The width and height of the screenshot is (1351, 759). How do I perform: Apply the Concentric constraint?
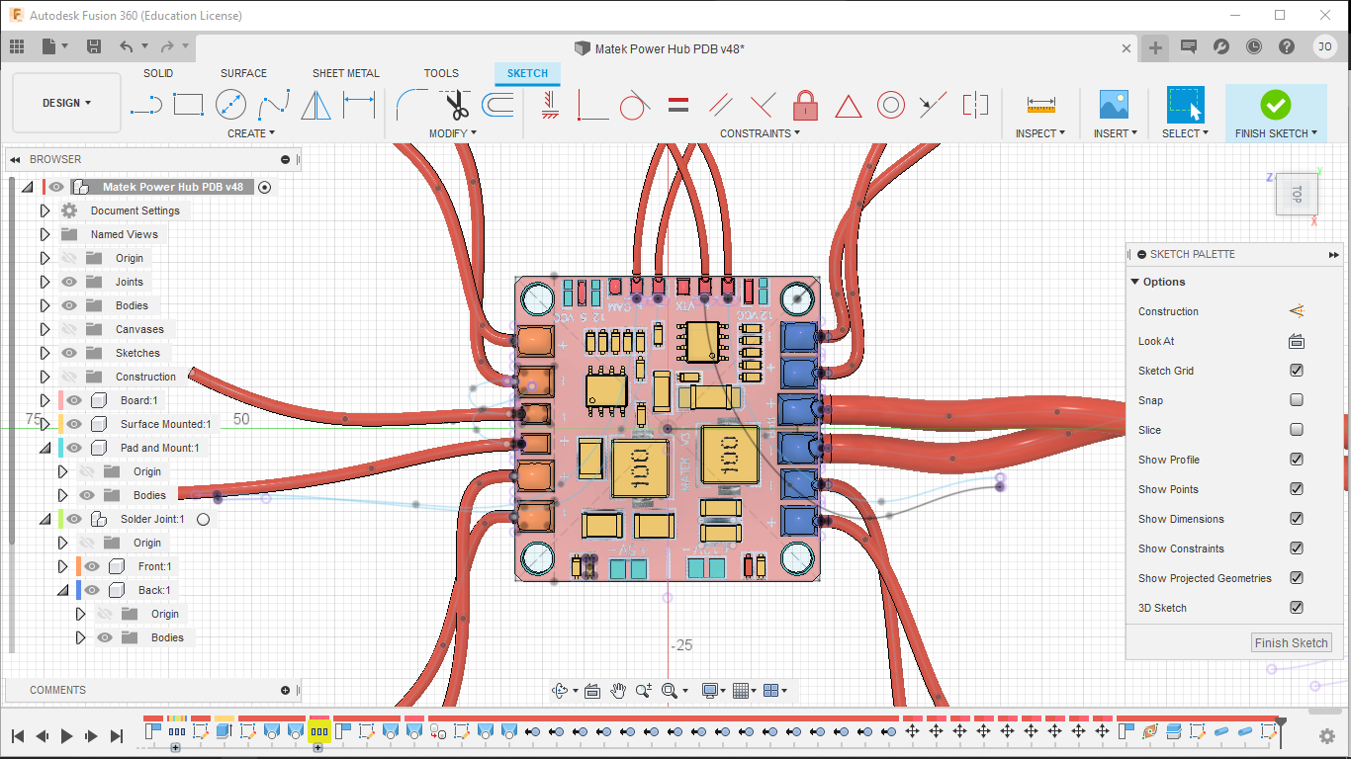[890, 104]
